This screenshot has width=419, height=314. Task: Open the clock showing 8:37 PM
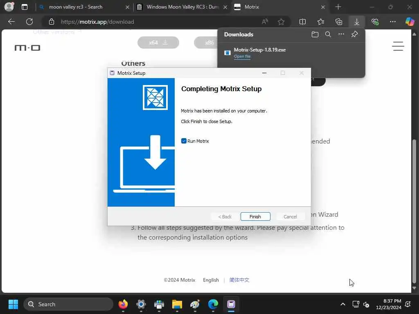point(389,304)
